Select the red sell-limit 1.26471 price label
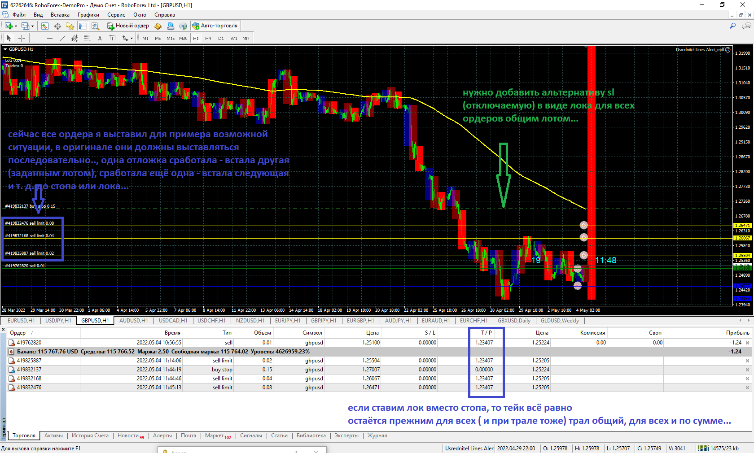The height and width of the screenshot is (453, 754). pos(742,226)
